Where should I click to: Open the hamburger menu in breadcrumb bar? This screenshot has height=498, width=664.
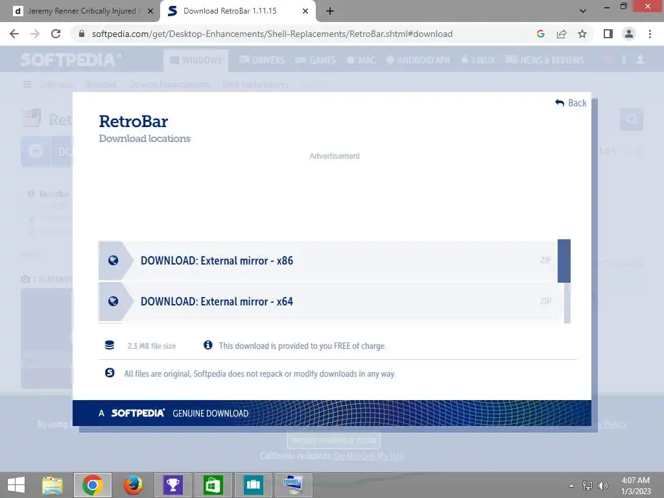click(x=27, y=85)
